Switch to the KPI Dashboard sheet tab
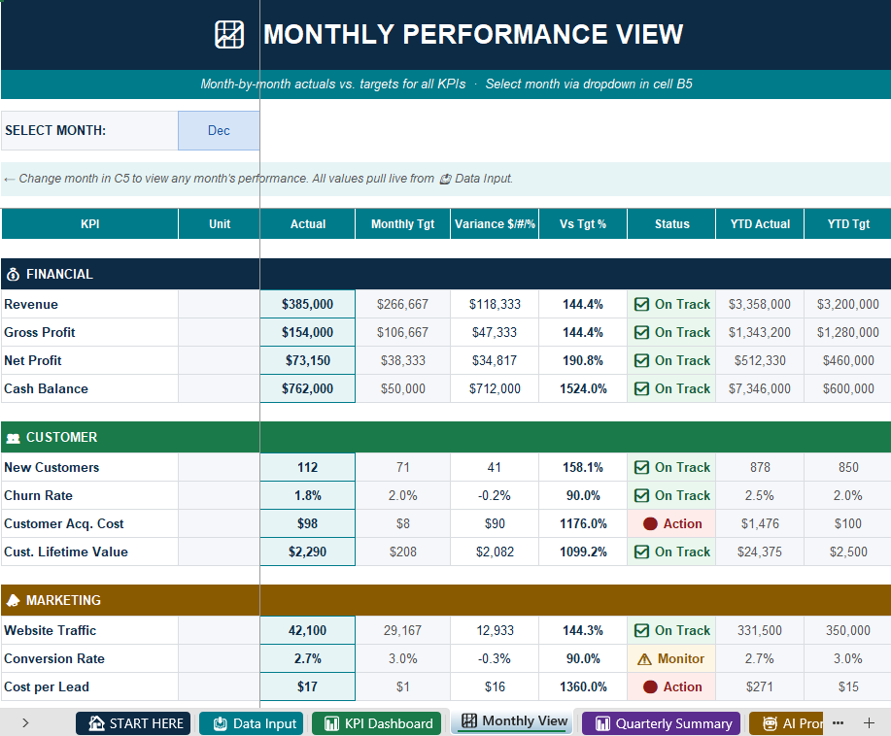Viewport: 891px width, 736px height. click(x=377, y=723)
